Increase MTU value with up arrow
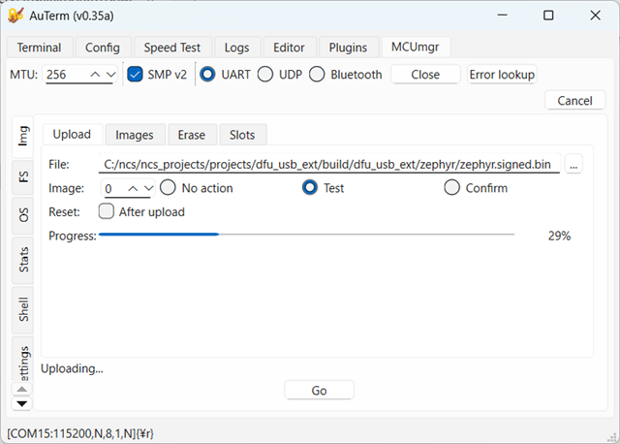620x444 pixels. coord(95,75)
